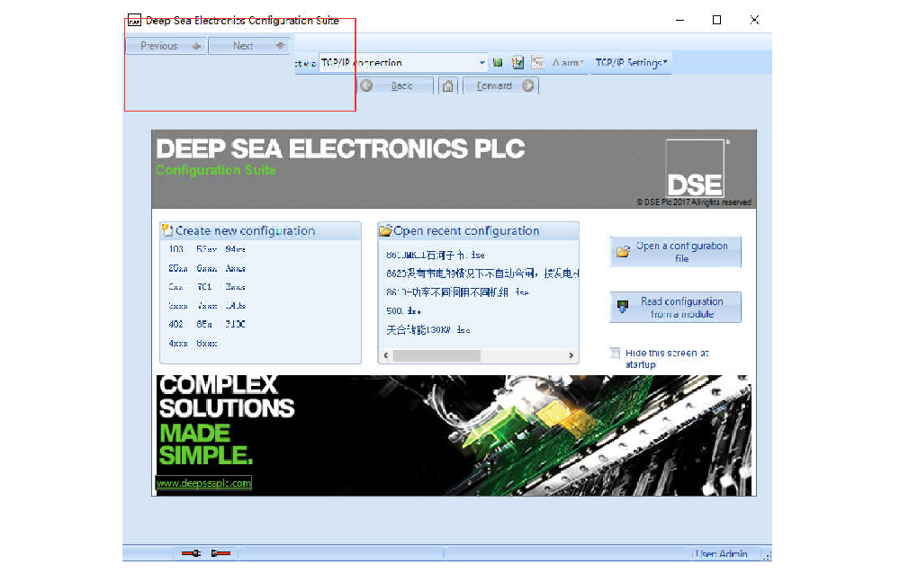The width and height of the screenshot is (900, 574).
Task: Click Open a configuration file button
Action: pyautogui.click(x=676, y=251)
